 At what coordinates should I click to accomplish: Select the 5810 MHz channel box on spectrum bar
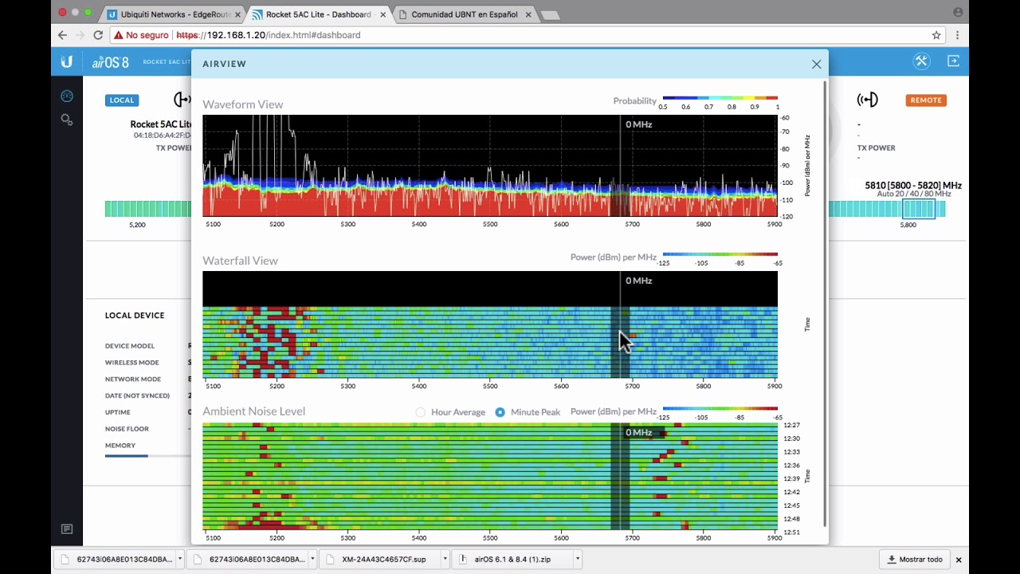point(918,209)
